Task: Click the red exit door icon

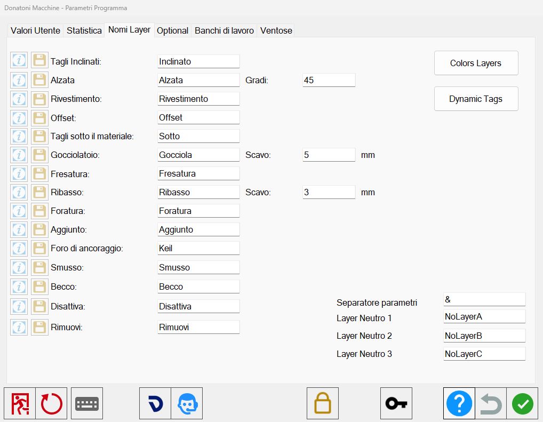Action: click(x=20, y=403)
